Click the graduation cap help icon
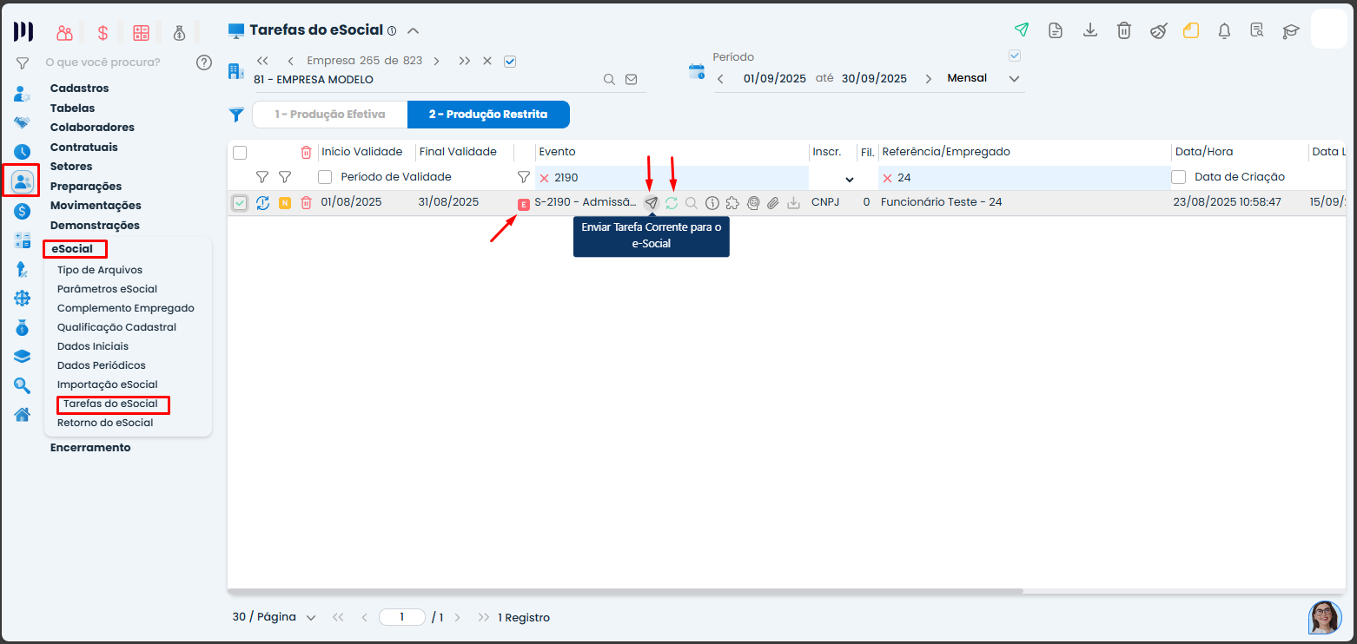 tap(1291, 30)
